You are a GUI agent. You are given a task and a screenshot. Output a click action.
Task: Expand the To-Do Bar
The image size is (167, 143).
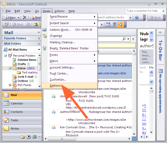pyautogui.click(x=160, y=32)
